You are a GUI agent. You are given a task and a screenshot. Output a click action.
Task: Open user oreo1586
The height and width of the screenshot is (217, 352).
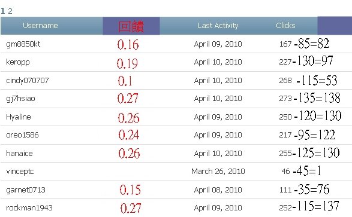click(22, 135)
